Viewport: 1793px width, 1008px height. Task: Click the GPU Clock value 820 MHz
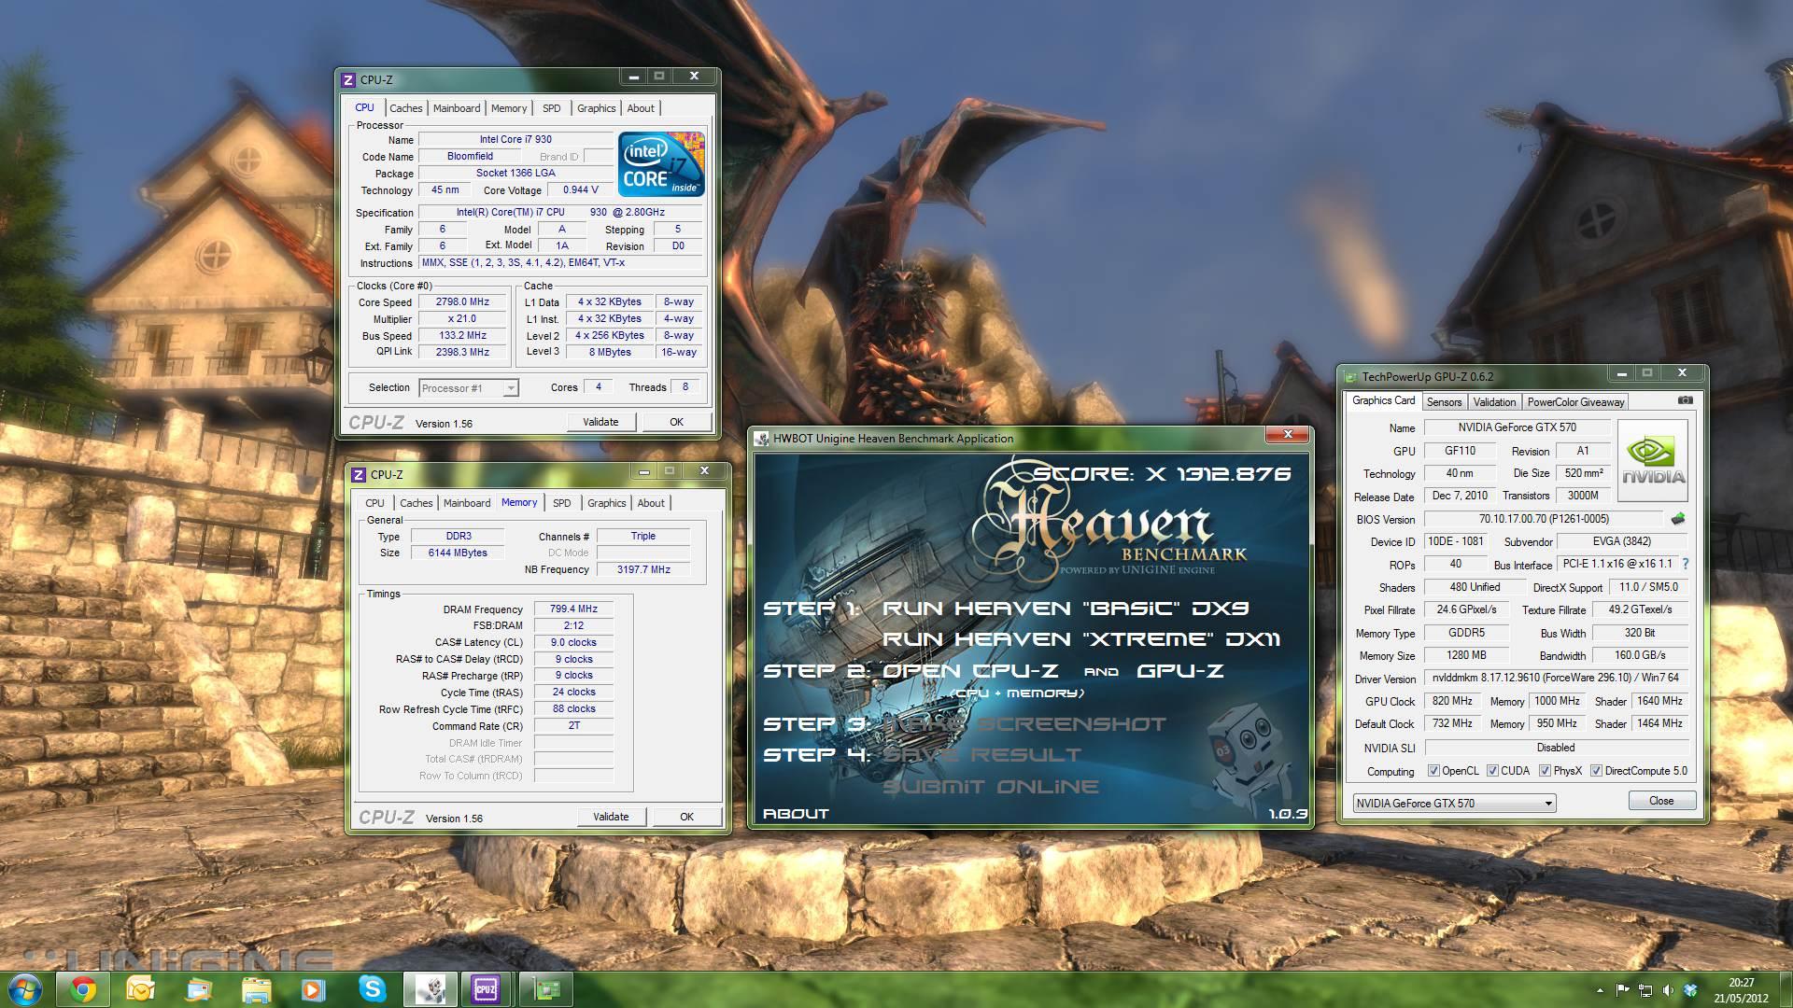pos(1451,701)
